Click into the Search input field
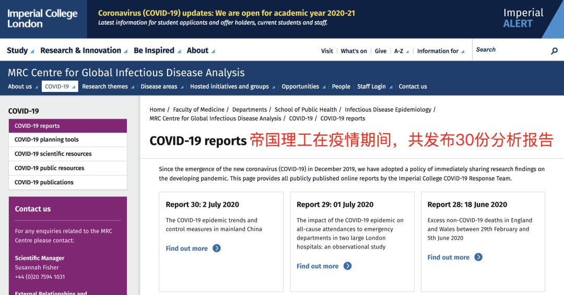 [509, 50]
